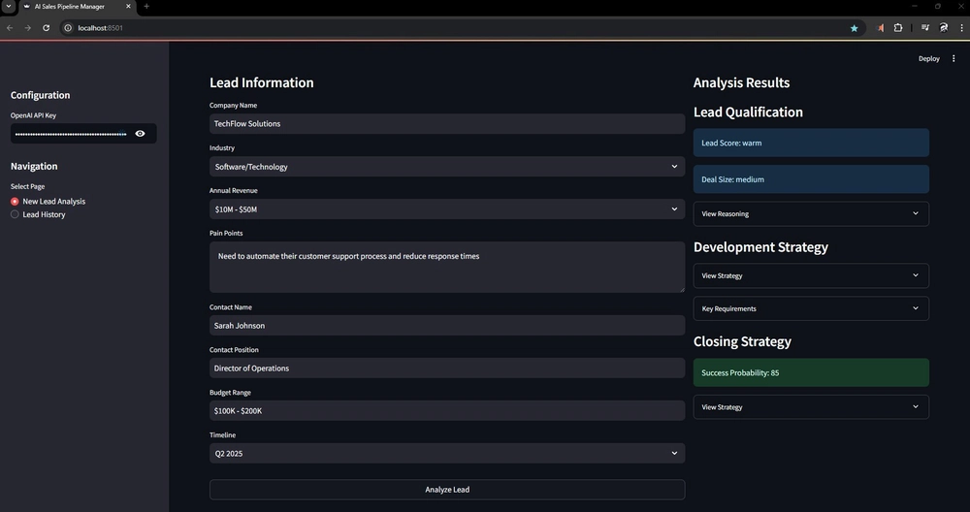Click the Lead Qualification heading
Image resolution: width=970 pixels, height=512 pixels.
coord(748,112)
